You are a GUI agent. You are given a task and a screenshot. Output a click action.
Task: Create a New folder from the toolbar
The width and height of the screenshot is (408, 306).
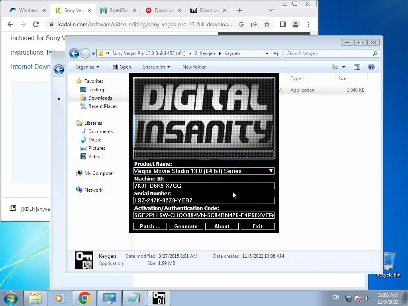coord(194,67)
